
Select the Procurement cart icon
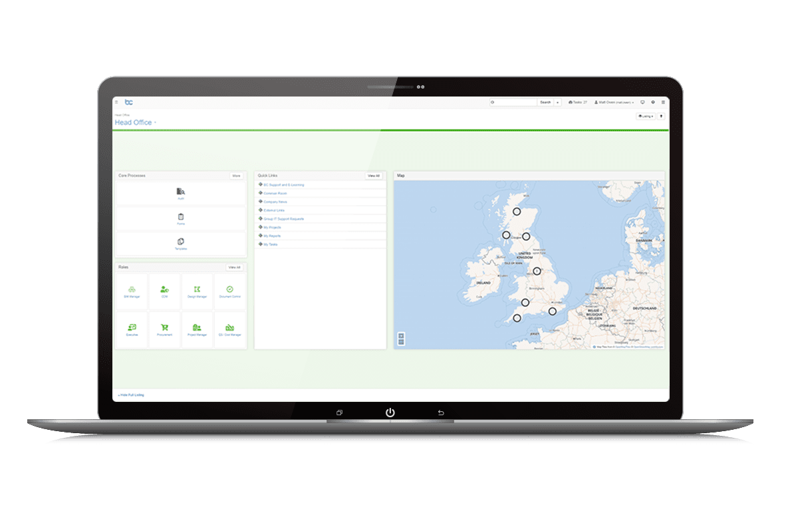point(164,327)
